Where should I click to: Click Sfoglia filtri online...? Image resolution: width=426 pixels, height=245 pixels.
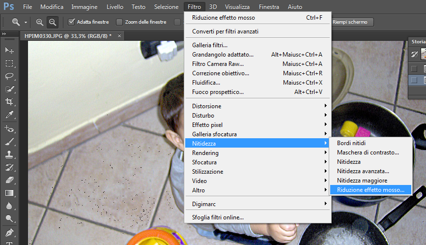[257, 217]
